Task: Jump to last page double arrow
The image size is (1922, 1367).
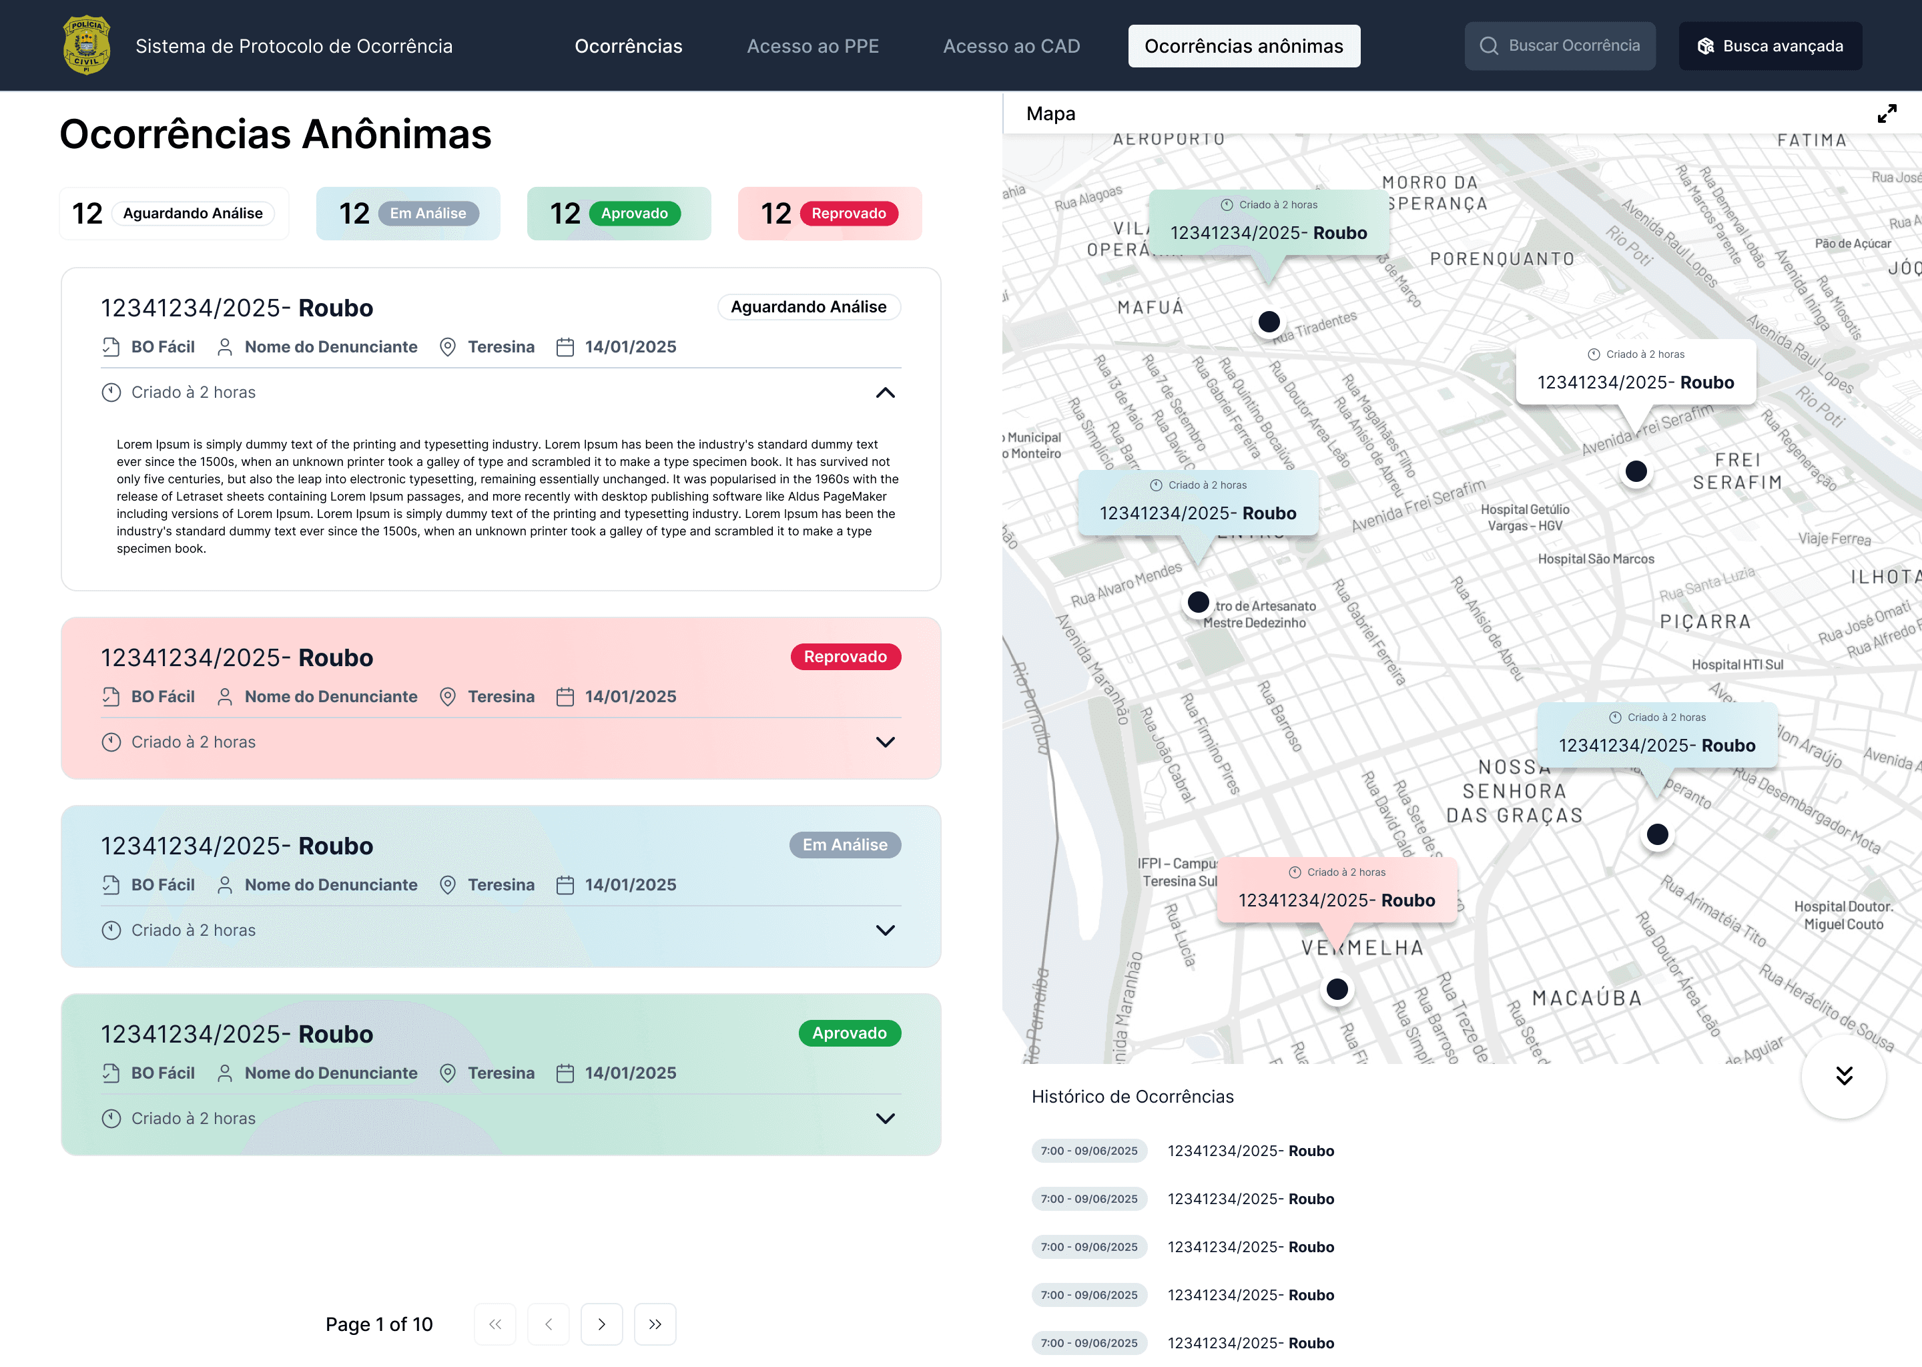Action: tap(655, 1324)
